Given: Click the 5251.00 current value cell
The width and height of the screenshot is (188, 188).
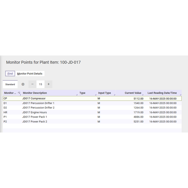Looking at the screenshot, I should click(138, 122).
